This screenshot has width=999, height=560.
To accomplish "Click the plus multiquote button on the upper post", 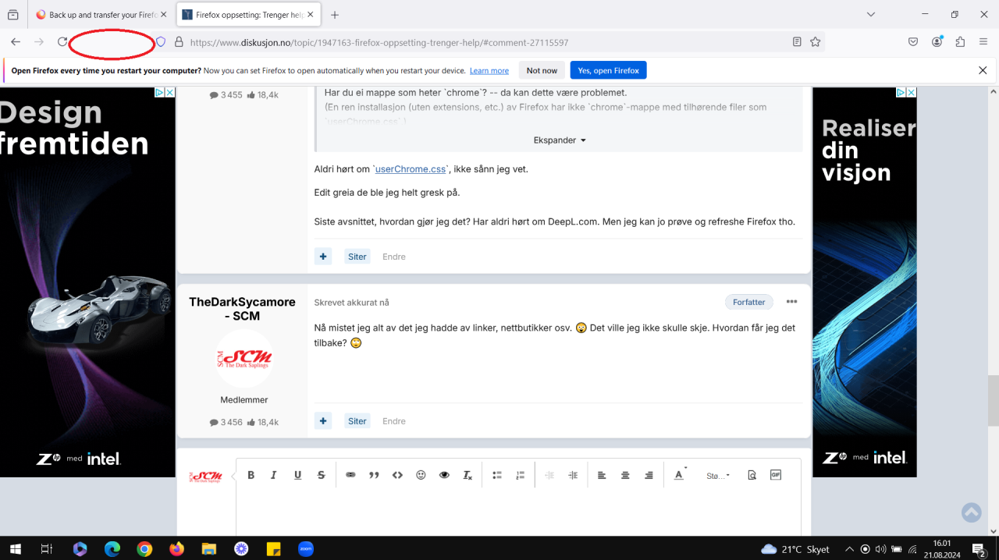I will coord(323,257).
